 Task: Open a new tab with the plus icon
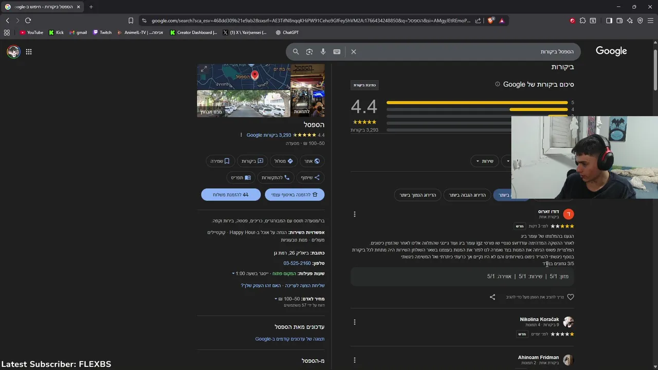point(91,7)
